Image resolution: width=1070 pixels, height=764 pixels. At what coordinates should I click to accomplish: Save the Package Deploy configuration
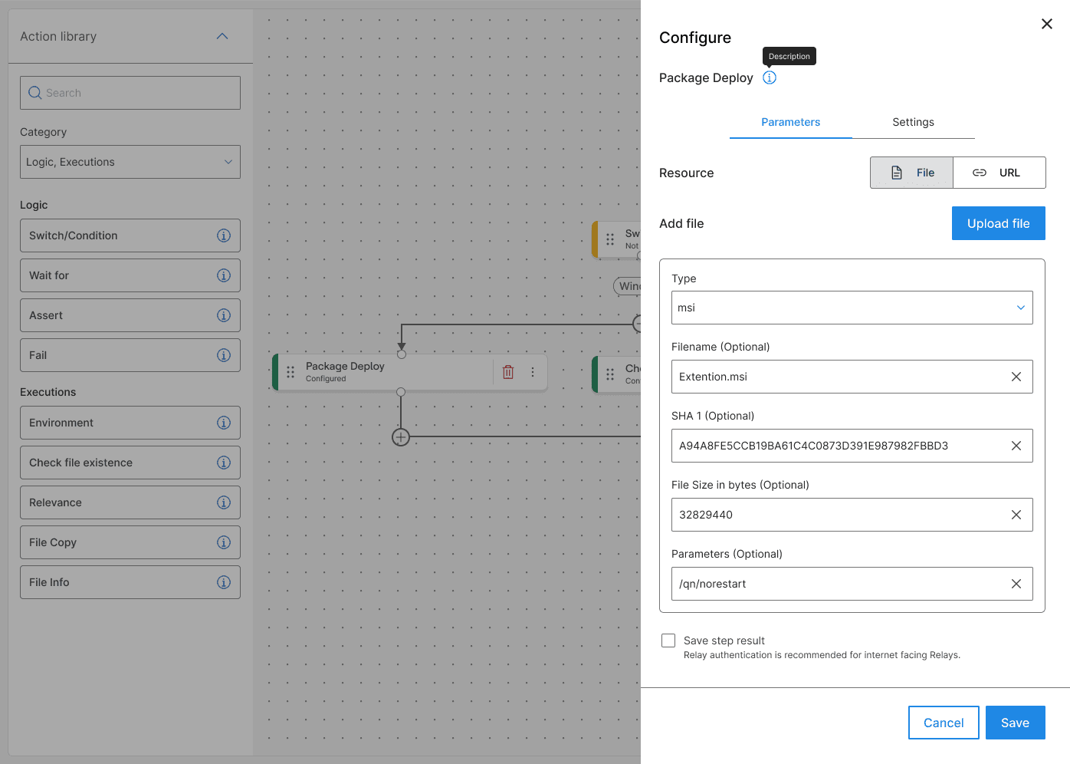1016,723
